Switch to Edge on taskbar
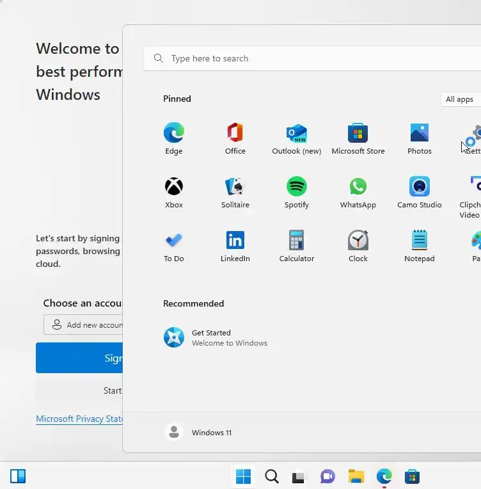The height and width of the screenshot is (489, 481). 384,476
